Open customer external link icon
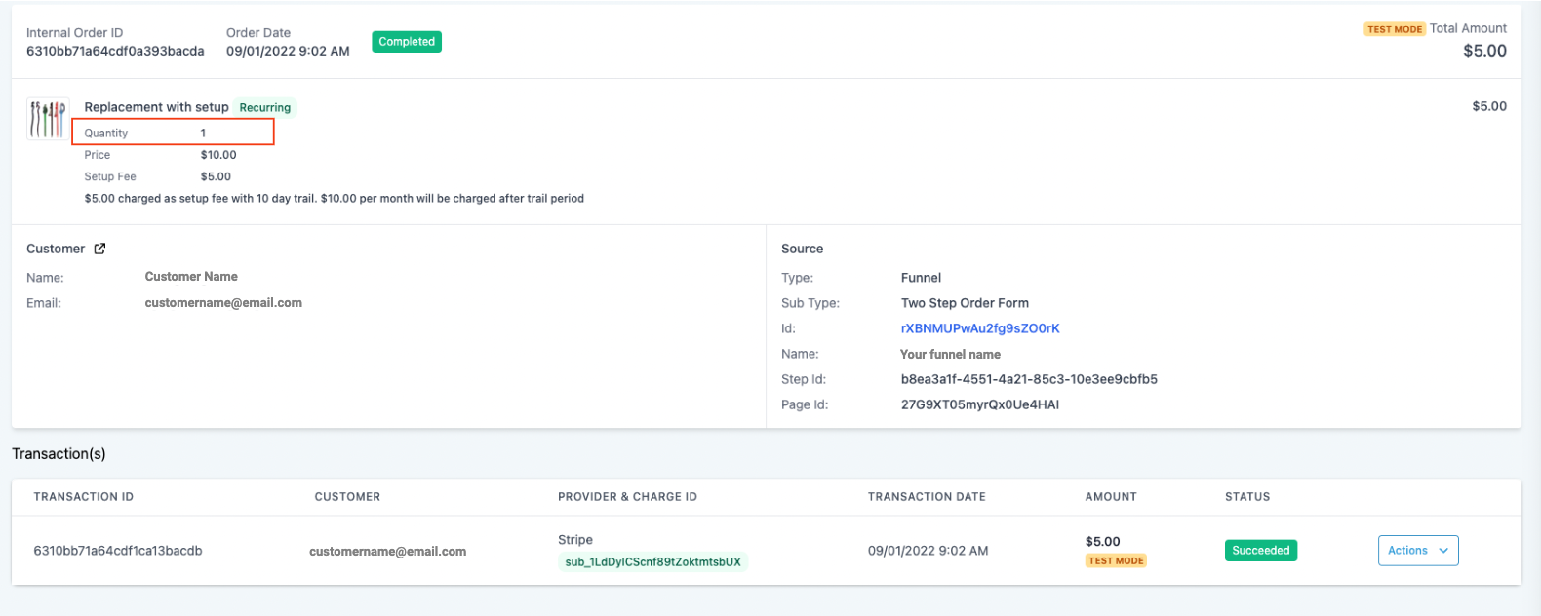 [x=99, y=249]
